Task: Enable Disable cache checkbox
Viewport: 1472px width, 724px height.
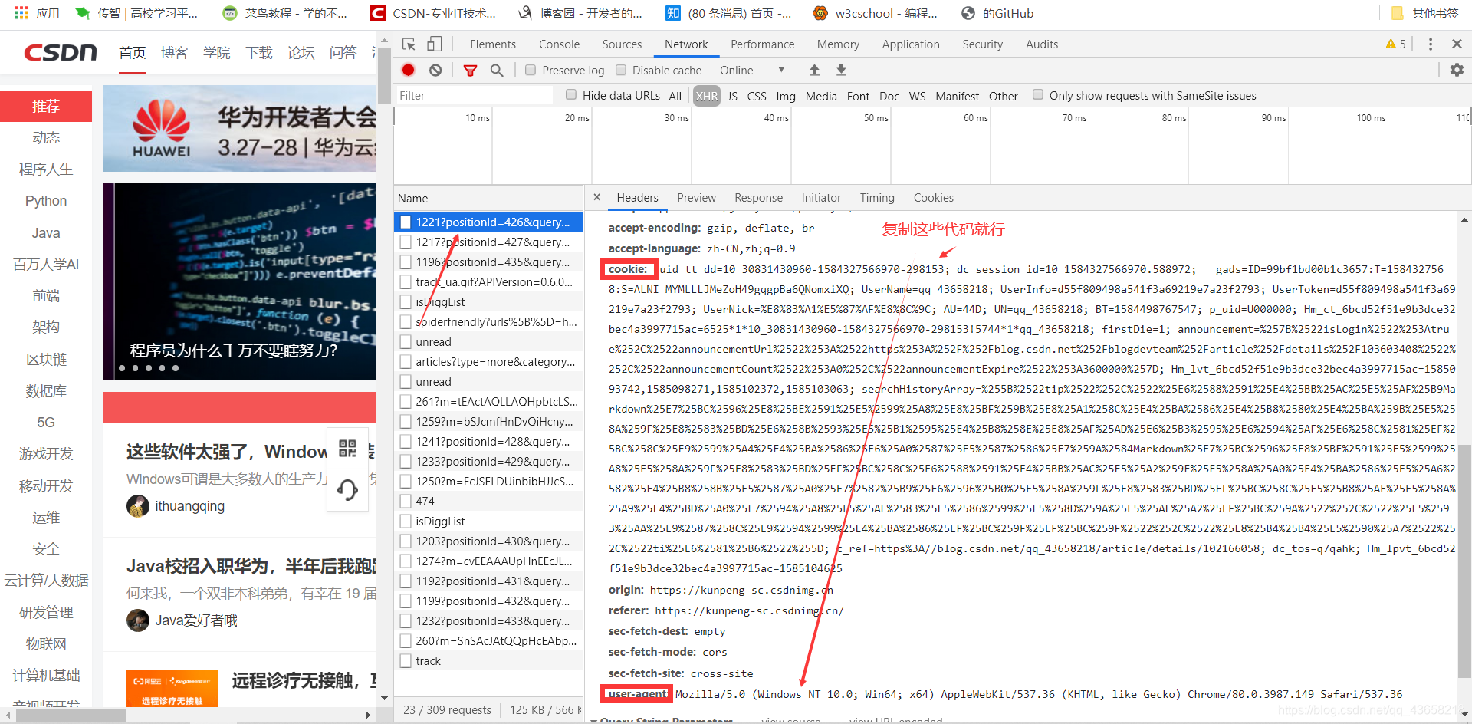Action: [x=621, y=70]
